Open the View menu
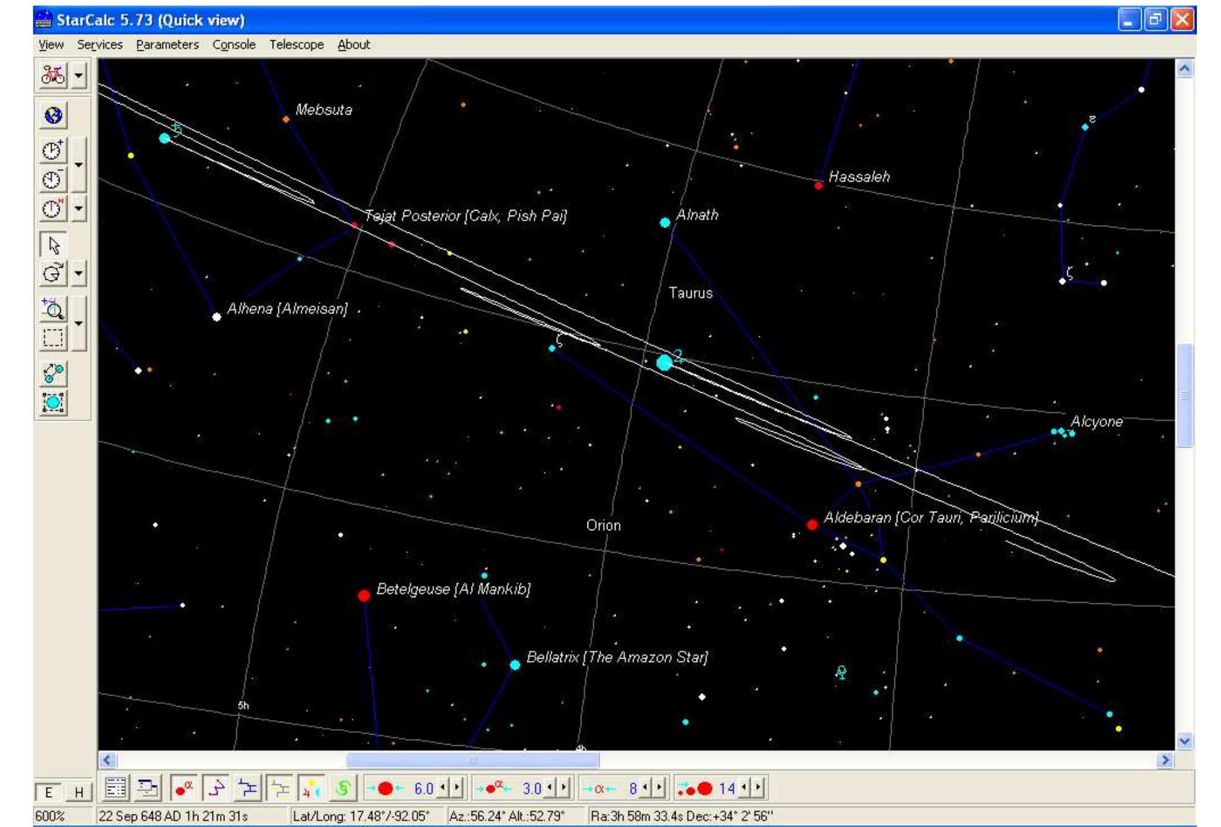 pos(51,45)
